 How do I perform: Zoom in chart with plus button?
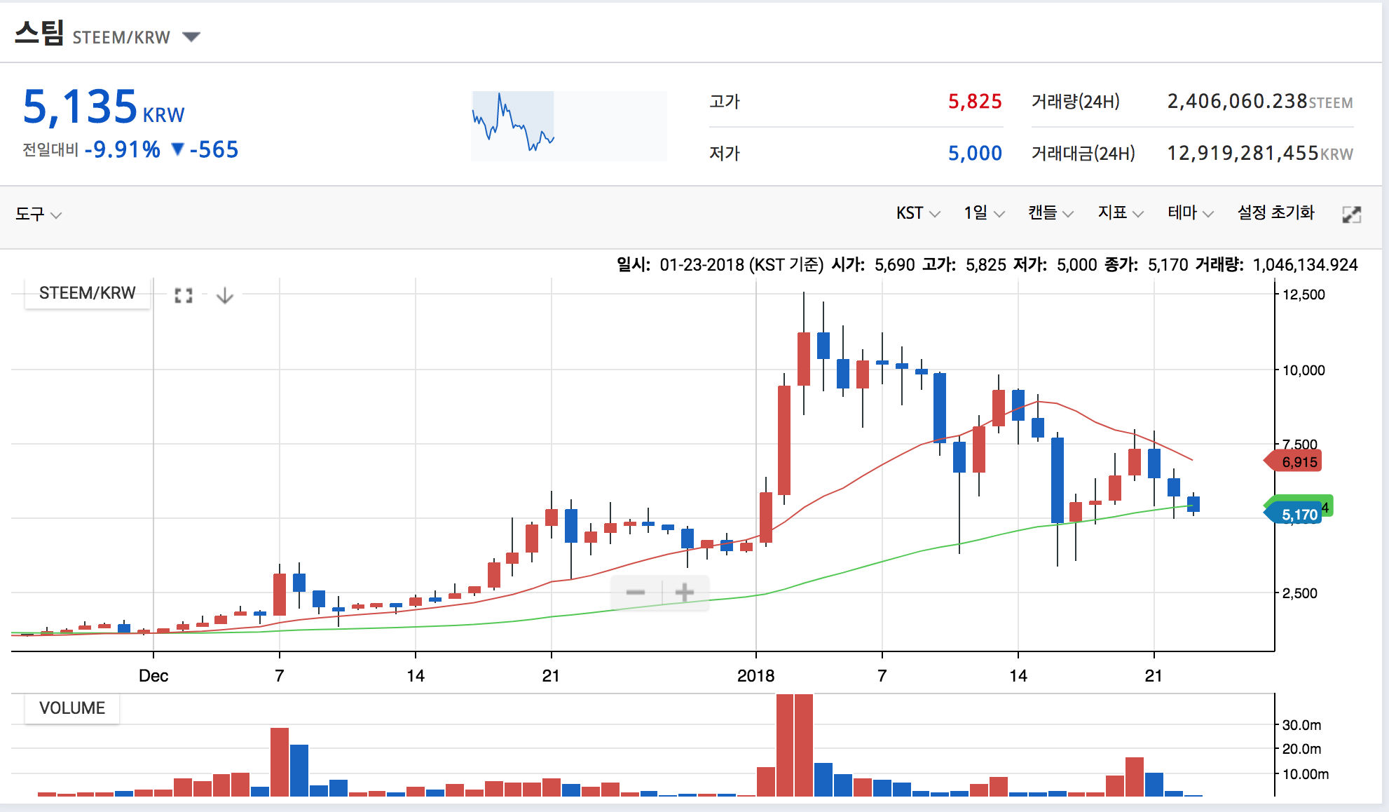pyautogui.click(x=685, y=593)
